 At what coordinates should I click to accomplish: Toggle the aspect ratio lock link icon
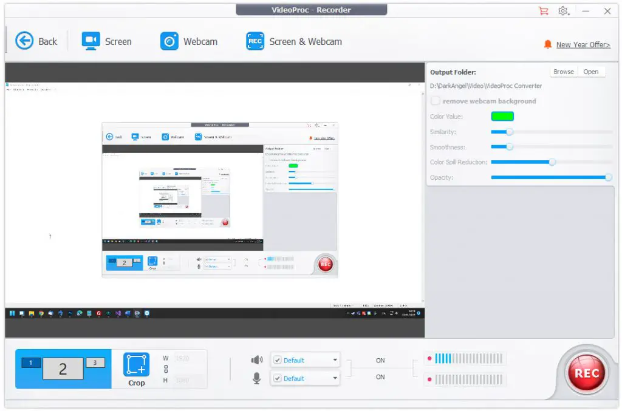166,369
